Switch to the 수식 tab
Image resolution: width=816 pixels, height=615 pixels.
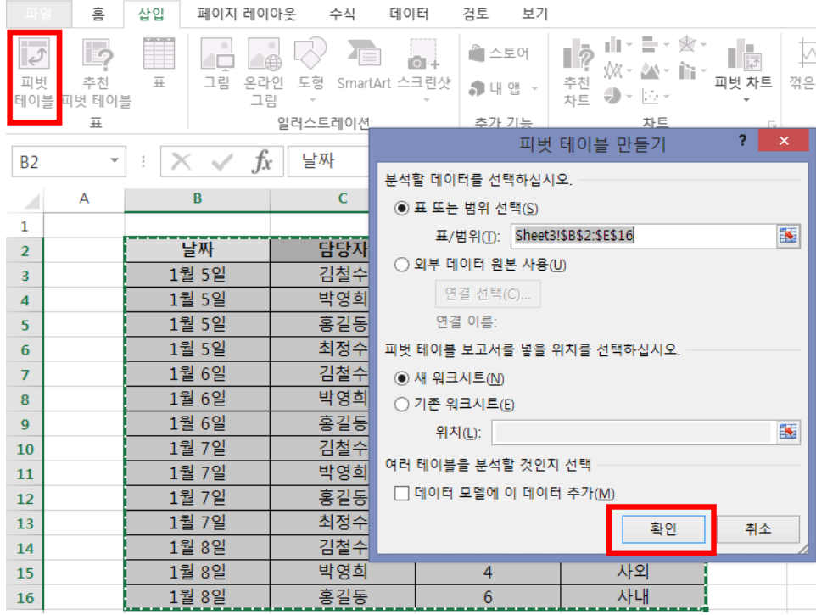342,14
